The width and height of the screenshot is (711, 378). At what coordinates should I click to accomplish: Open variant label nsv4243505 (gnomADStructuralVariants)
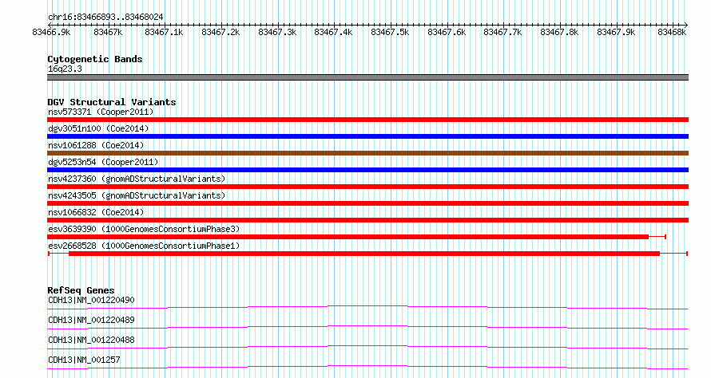pyautogui.click(x=137, y=195)
